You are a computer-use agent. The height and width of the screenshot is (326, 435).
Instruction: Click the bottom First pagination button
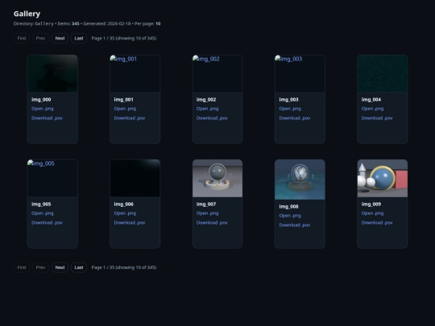point(22,267)
